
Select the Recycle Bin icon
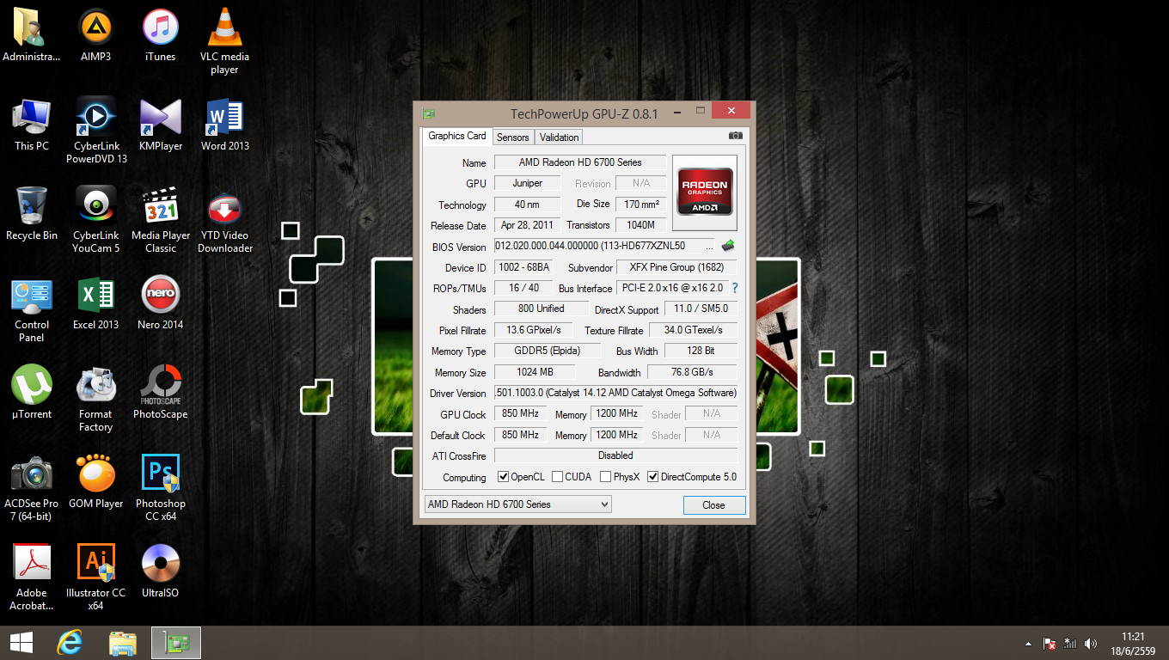(32, 214)
